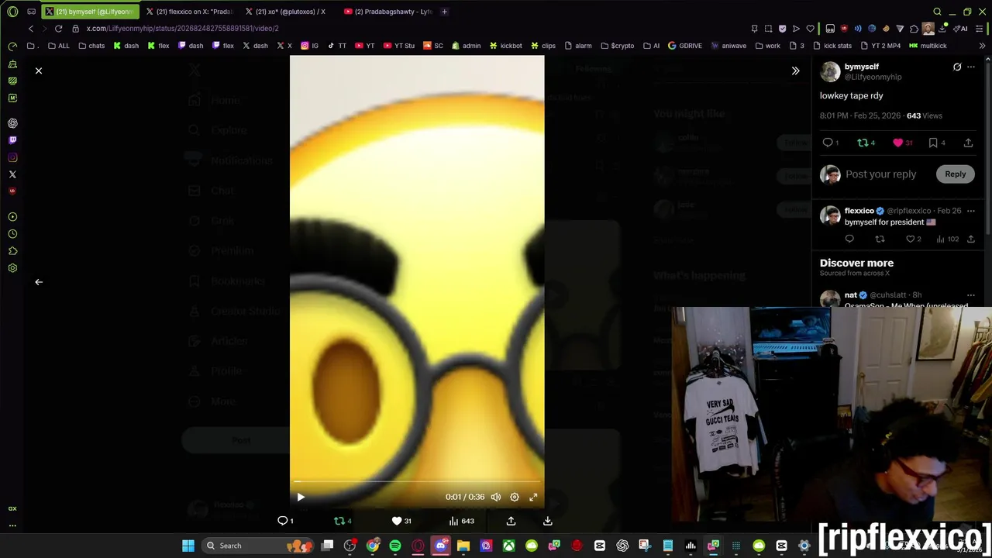Go to previous media with left arrow

point(39,282)
